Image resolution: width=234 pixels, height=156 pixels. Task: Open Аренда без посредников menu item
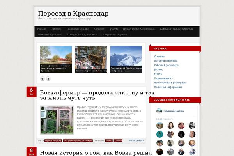(82, 34)
